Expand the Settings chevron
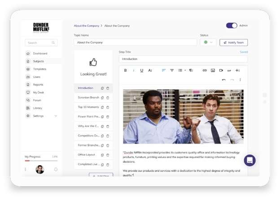The image size is (280, 197). 56,116
